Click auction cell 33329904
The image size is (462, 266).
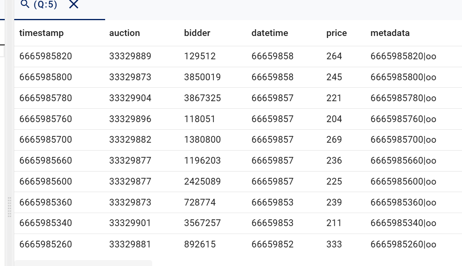[130, 98]
